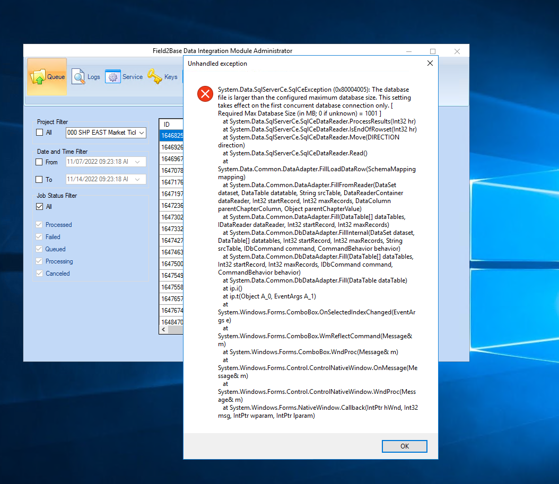
Task: Click the ID column header
Action: pos(171,125)
